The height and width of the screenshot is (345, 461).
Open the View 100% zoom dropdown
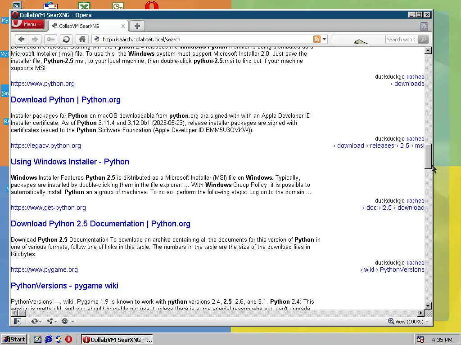408,322
